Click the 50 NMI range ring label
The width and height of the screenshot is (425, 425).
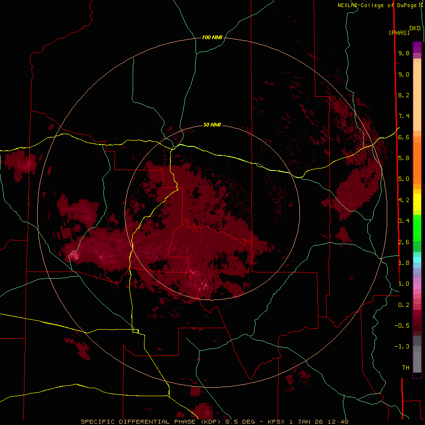[x=212, y=125]
